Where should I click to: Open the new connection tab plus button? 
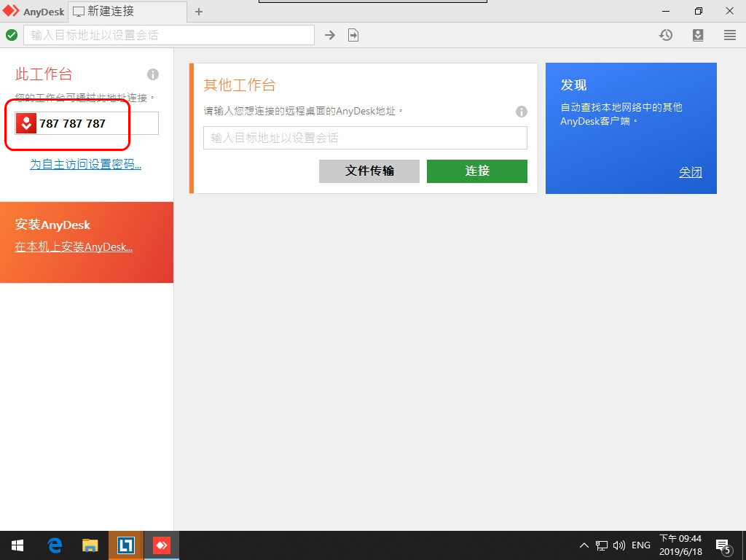coord(199,12)
